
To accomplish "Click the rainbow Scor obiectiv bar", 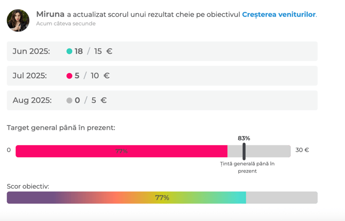I will tap(126, 197).
